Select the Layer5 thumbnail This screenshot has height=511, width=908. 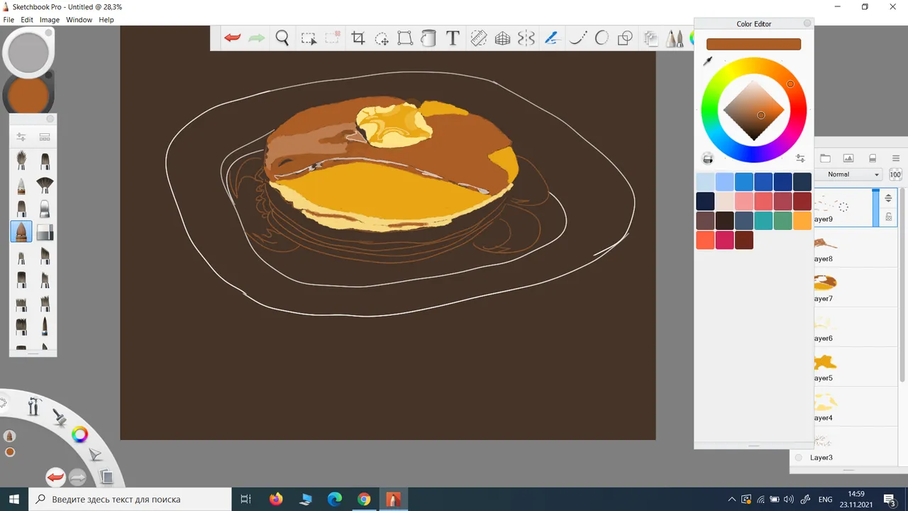(825, 363)
